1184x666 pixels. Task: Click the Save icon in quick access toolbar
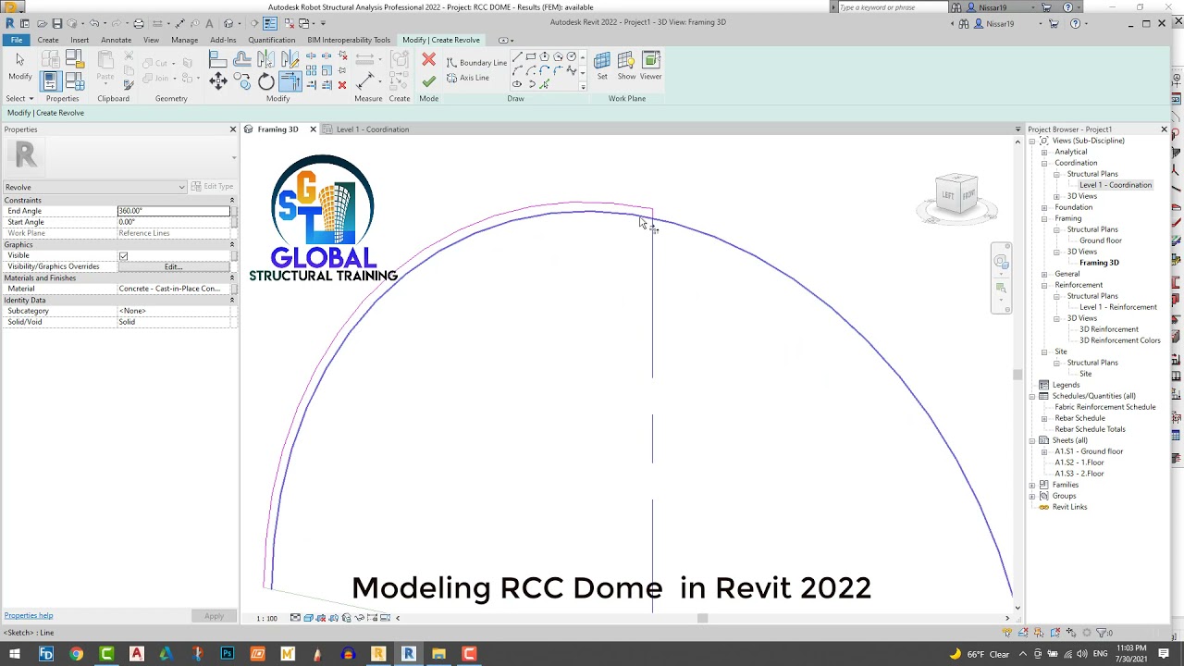(57, 23)
